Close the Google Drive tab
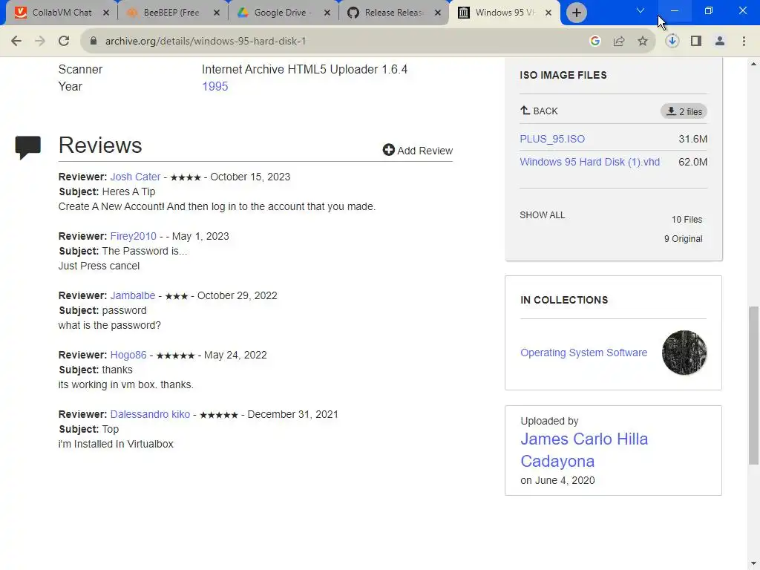760x570 pixels. 327,13
